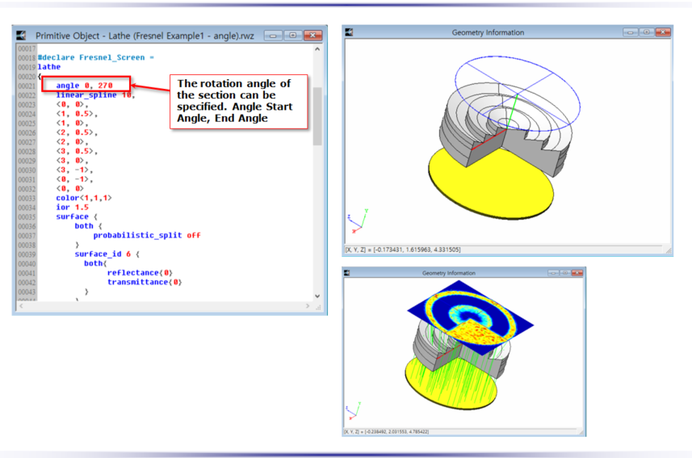692x458 pixels.
Task: Click the editor's horizontal scroll-left arrow
Action: [21, 306]
